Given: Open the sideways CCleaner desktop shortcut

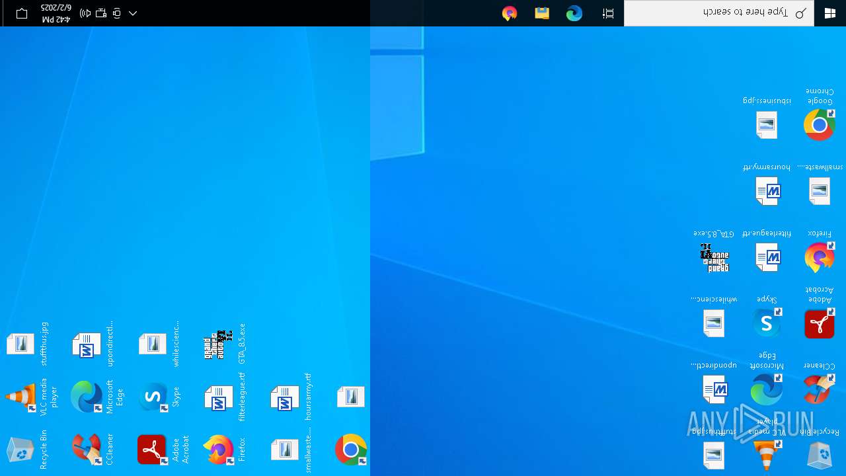Looking at the screenshot, I should pos(87,450).
